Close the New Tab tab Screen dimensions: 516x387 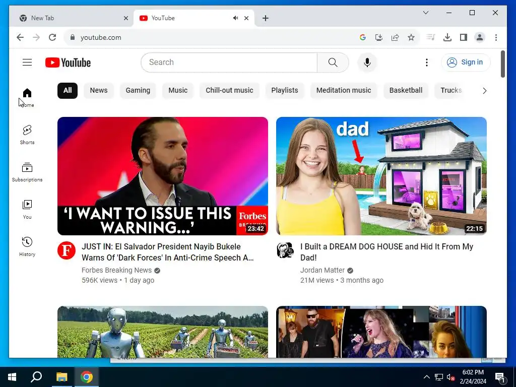[x=125, y=19]
